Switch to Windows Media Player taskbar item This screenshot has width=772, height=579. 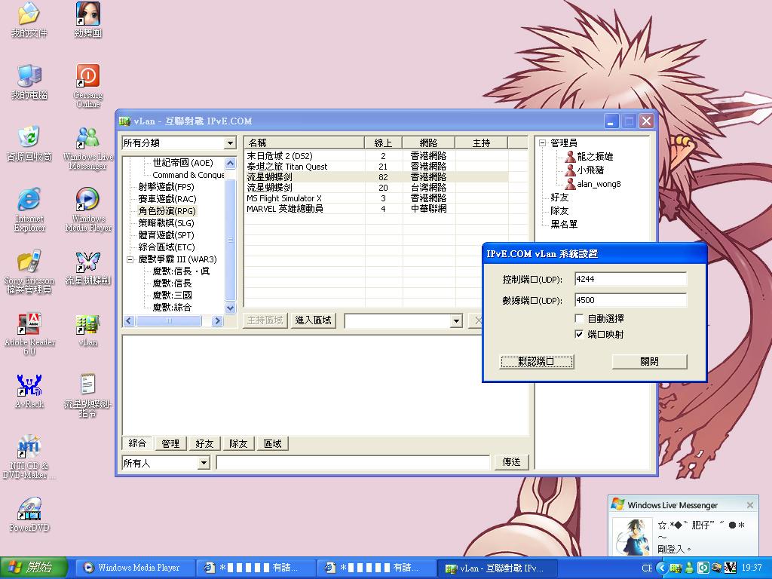135,568
